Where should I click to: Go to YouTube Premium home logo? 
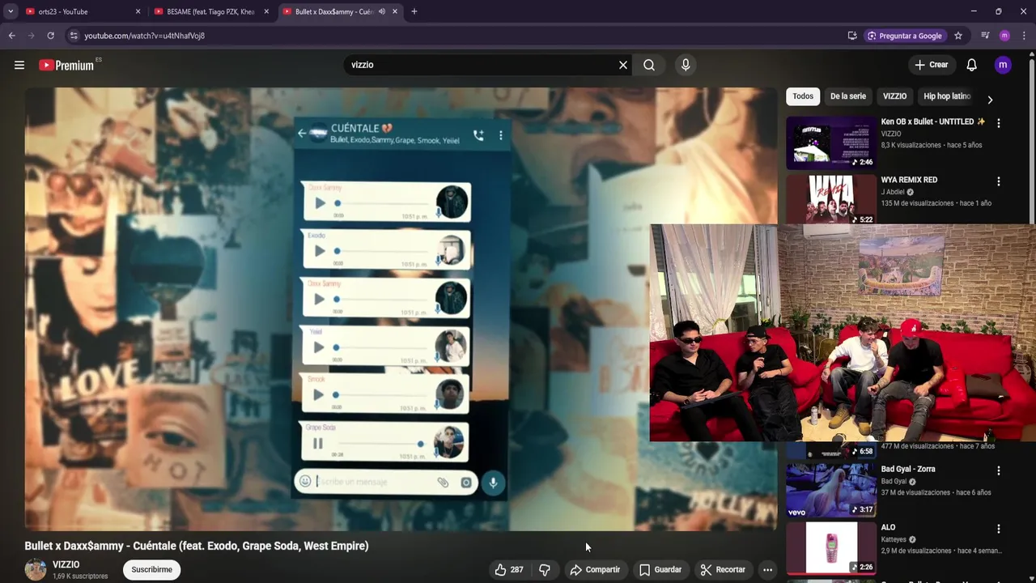pyautogui.click(x=68, y=65)
